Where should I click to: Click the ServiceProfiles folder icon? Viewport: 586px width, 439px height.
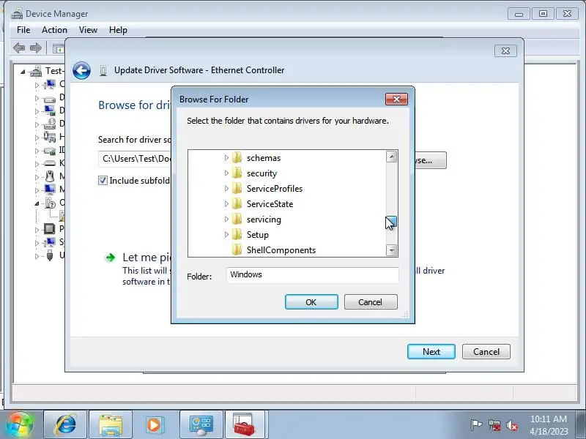tap(237, 189)
